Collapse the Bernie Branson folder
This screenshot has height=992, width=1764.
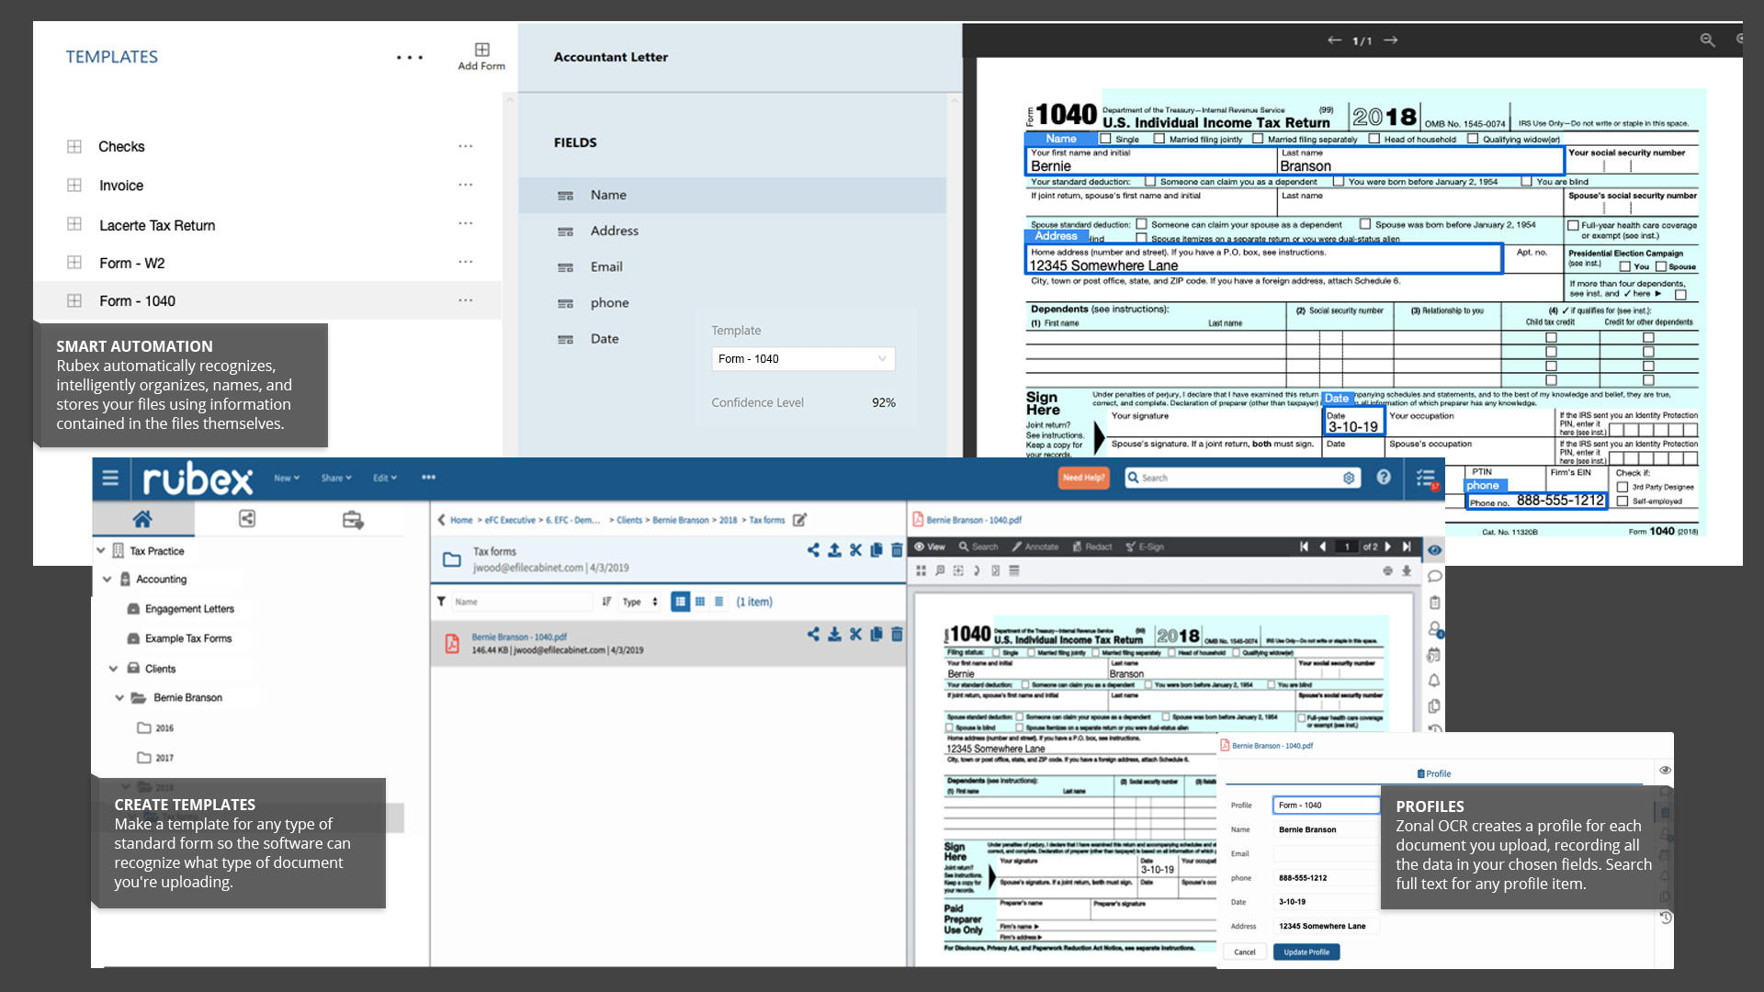(x=119, y=698)
